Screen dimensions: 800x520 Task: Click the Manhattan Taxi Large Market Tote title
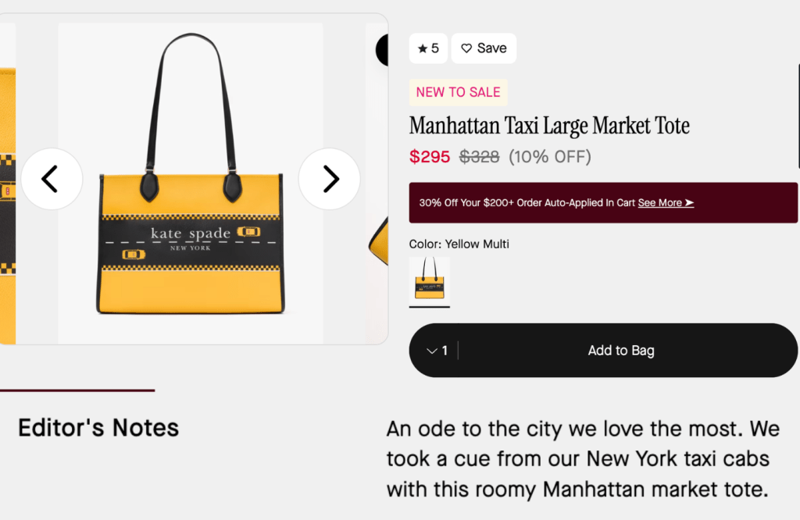point(549,126)
